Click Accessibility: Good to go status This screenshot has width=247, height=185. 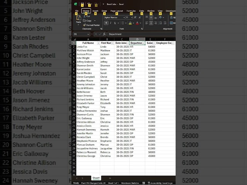tap(160, 183)
